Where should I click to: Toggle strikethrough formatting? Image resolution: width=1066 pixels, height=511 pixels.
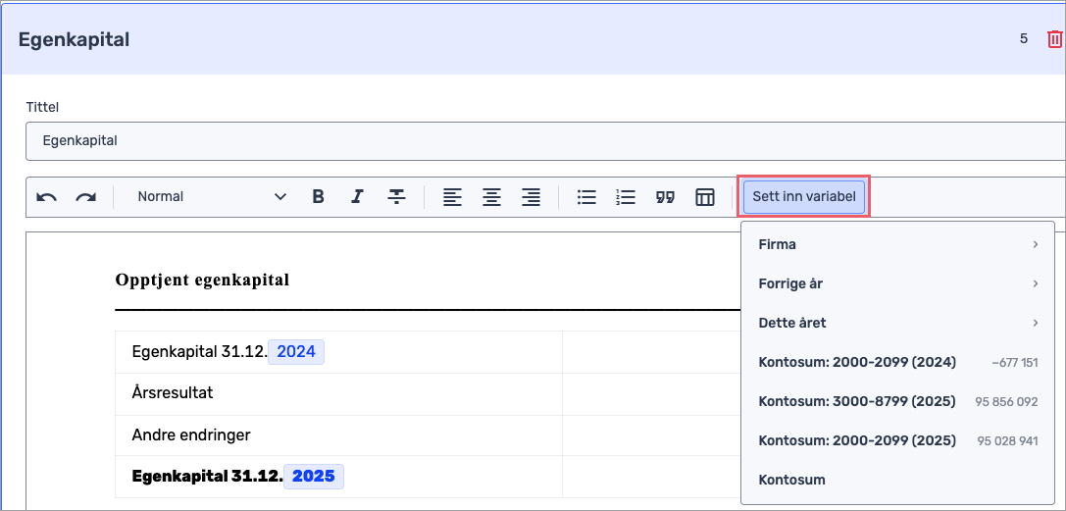coord(396,197)
